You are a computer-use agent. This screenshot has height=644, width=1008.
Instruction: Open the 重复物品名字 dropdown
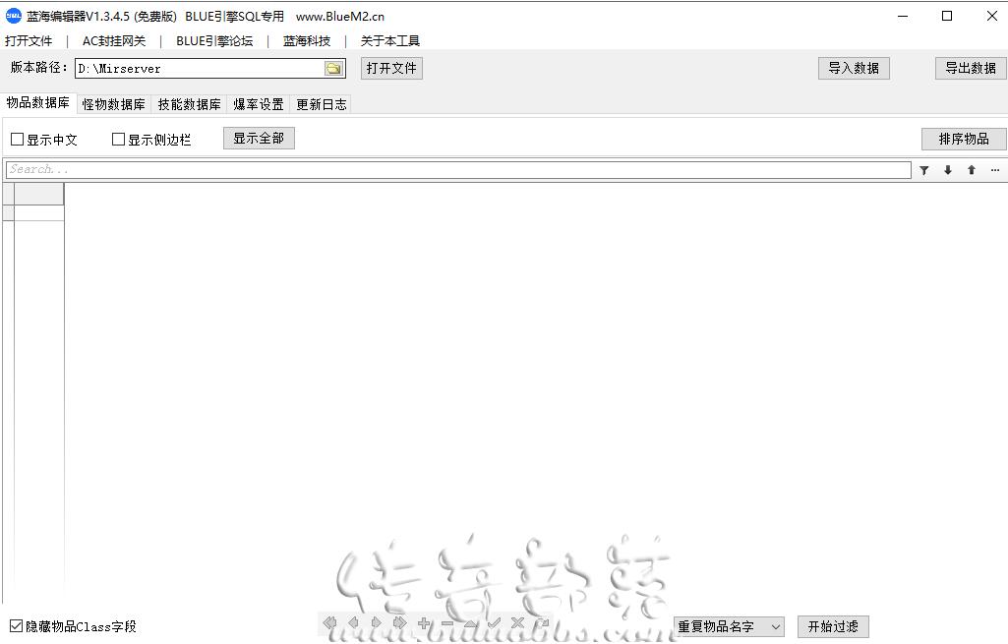(729, 626)
